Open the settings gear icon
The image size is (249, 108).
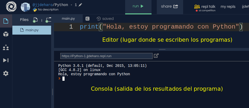6,73
